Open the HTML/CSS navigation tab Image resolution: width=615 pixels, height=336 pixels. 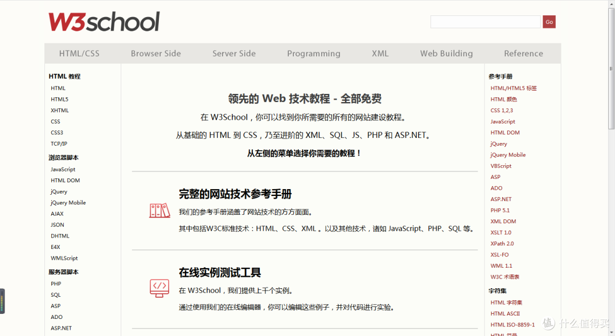coord(79,54)
